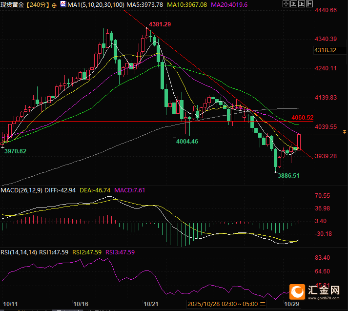Click the MA20:4019.6 value
This screenshot has width=348, height=311.
pos(229,5)
